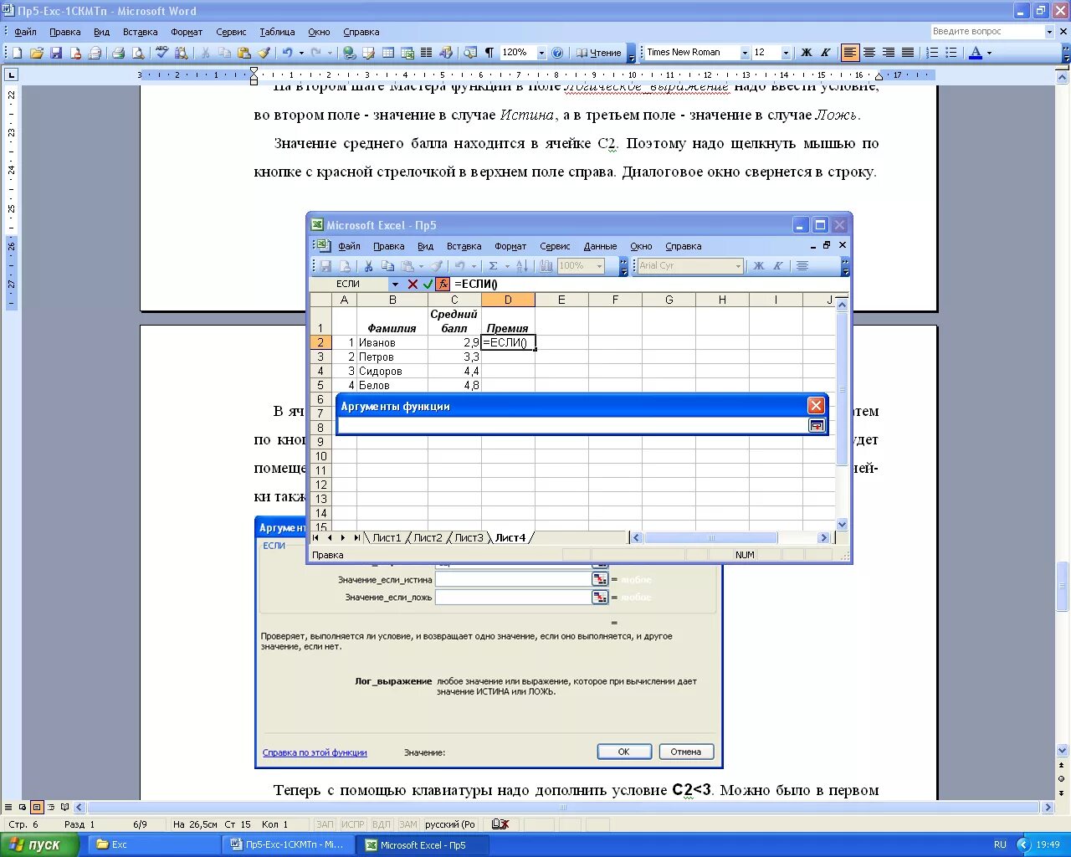1071x857 pixels.
Task: Switch to Чтение reading mode
Action: 598,53
